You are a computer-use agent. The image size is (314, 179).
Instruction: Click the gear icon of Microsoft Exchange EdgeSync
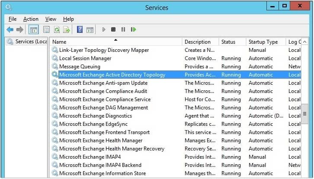tap(55, 124)
